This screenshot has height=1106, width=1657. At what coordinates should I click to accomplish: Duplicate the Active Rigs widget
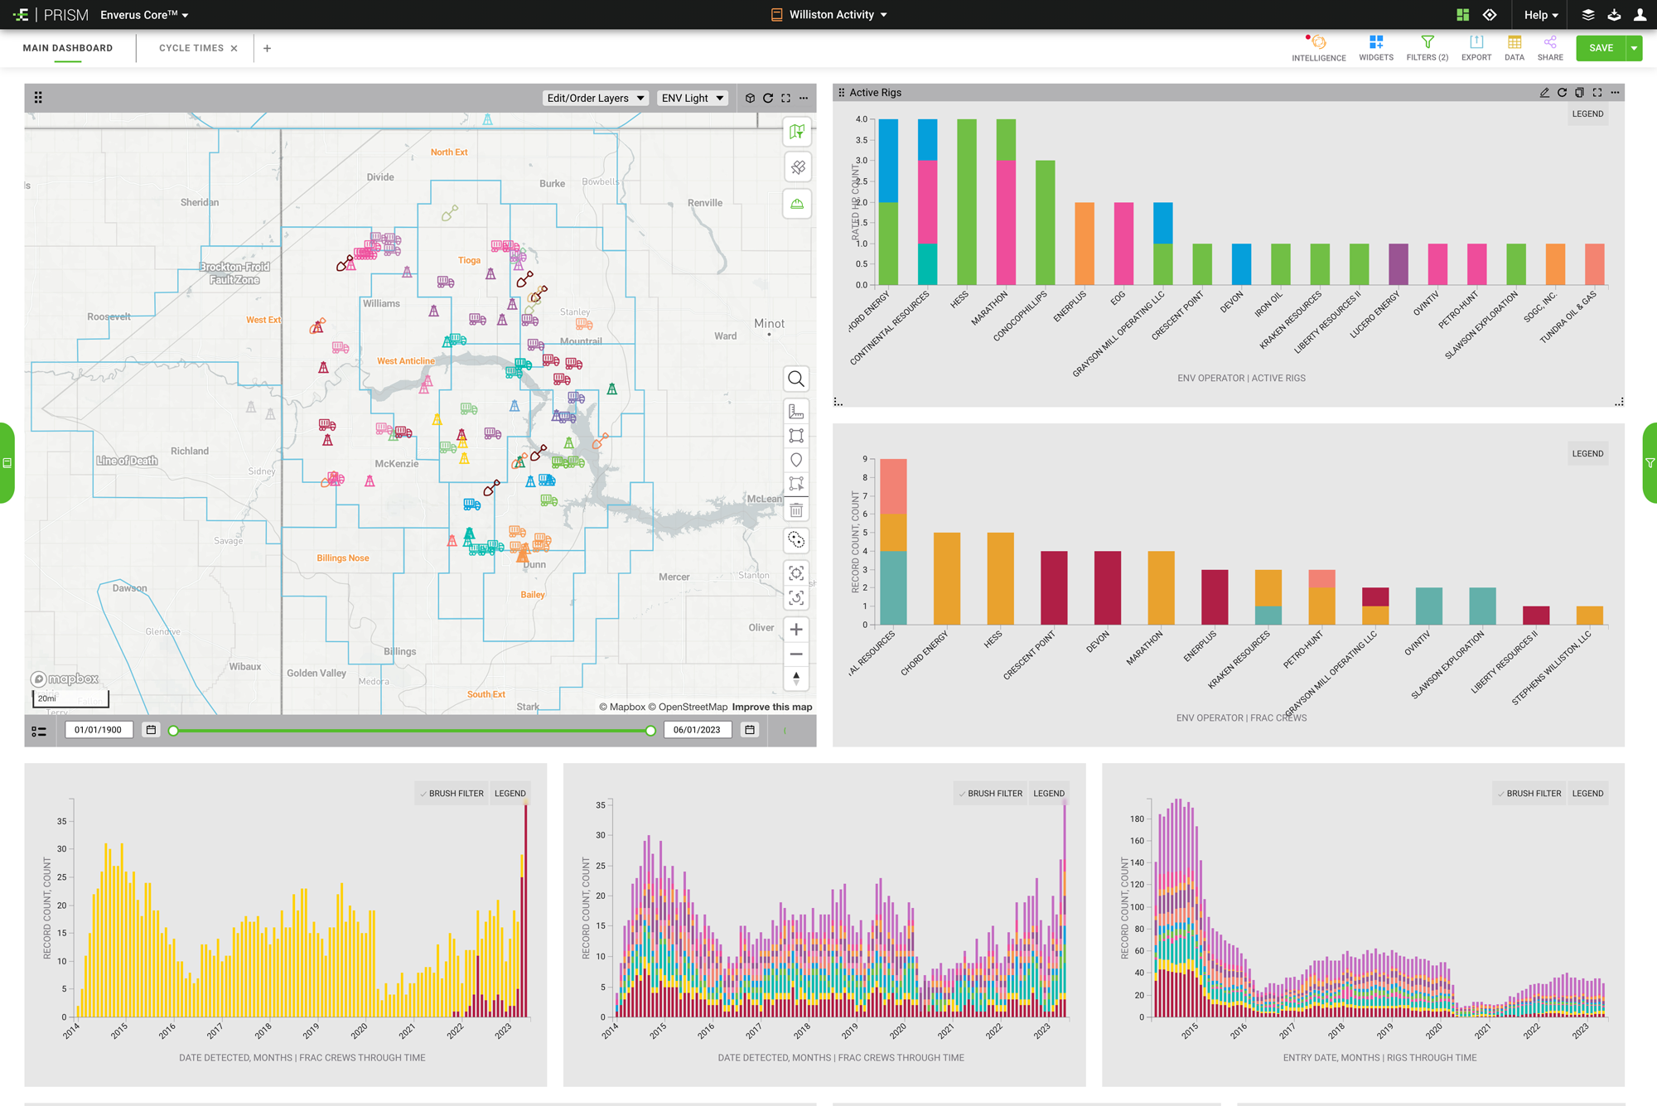pos(1579,93)
